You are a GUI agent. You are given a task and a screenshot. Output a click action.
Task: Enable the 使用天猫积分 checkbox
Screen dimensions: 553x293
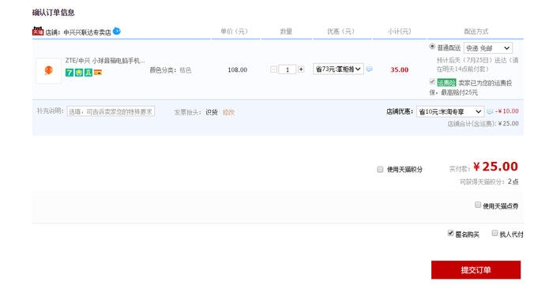[380, 169]
